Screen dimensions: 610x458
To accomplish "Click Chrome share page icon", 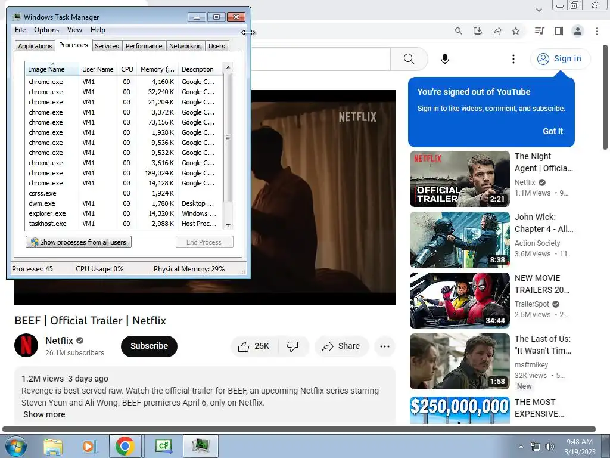I will point(497,31).
